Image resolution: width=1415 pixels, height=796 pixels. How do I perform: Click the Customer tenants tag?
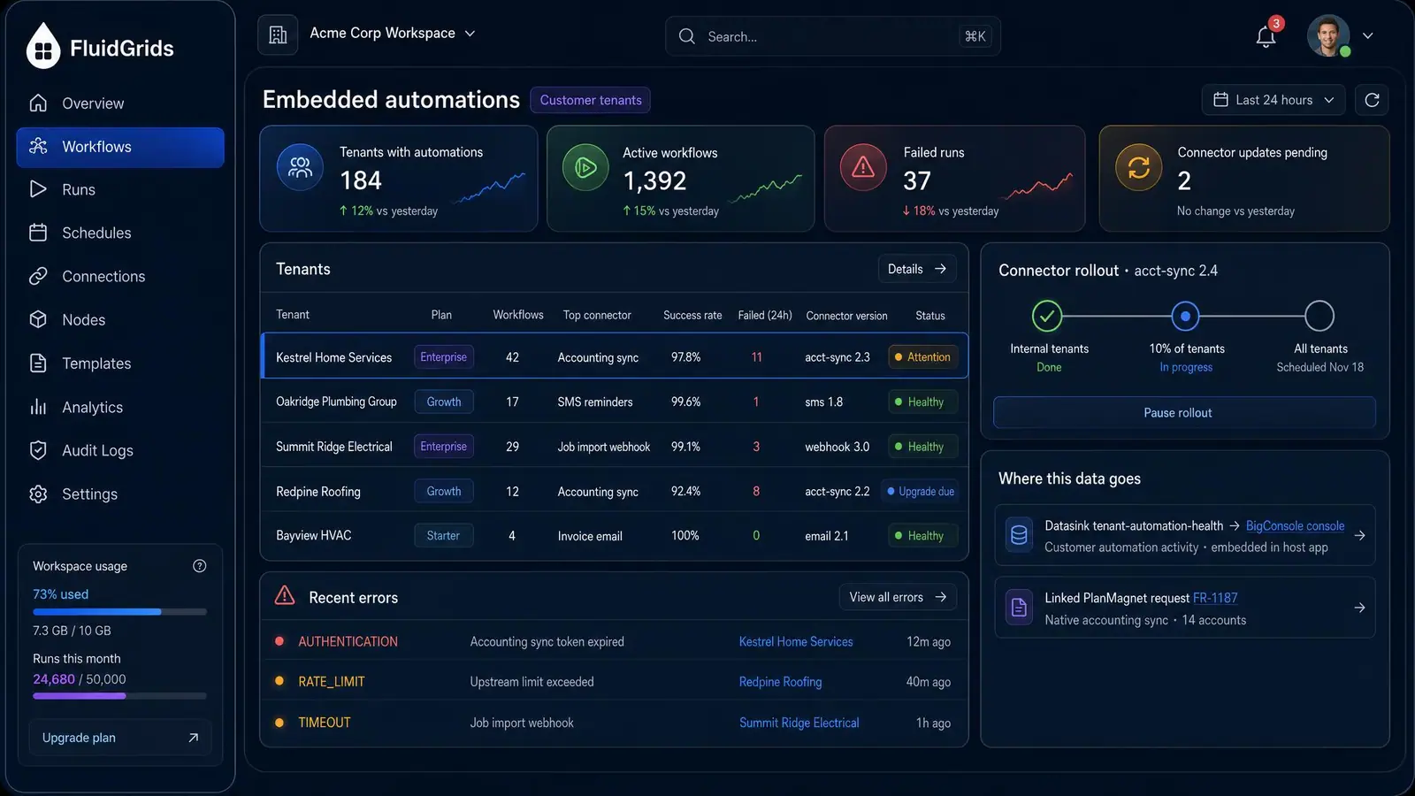(x=591, y=100)
